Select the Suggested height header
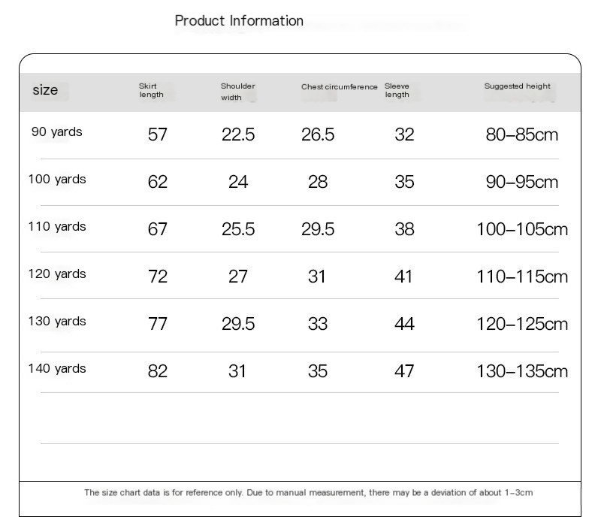601x526 pixels. coord(517,86)
